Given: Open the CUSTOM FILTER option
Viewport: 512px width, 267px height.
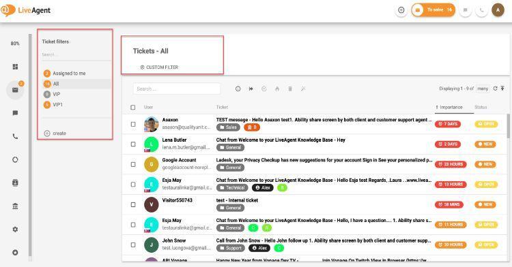Looking at the screenshot, I should [x=159, y=67].
